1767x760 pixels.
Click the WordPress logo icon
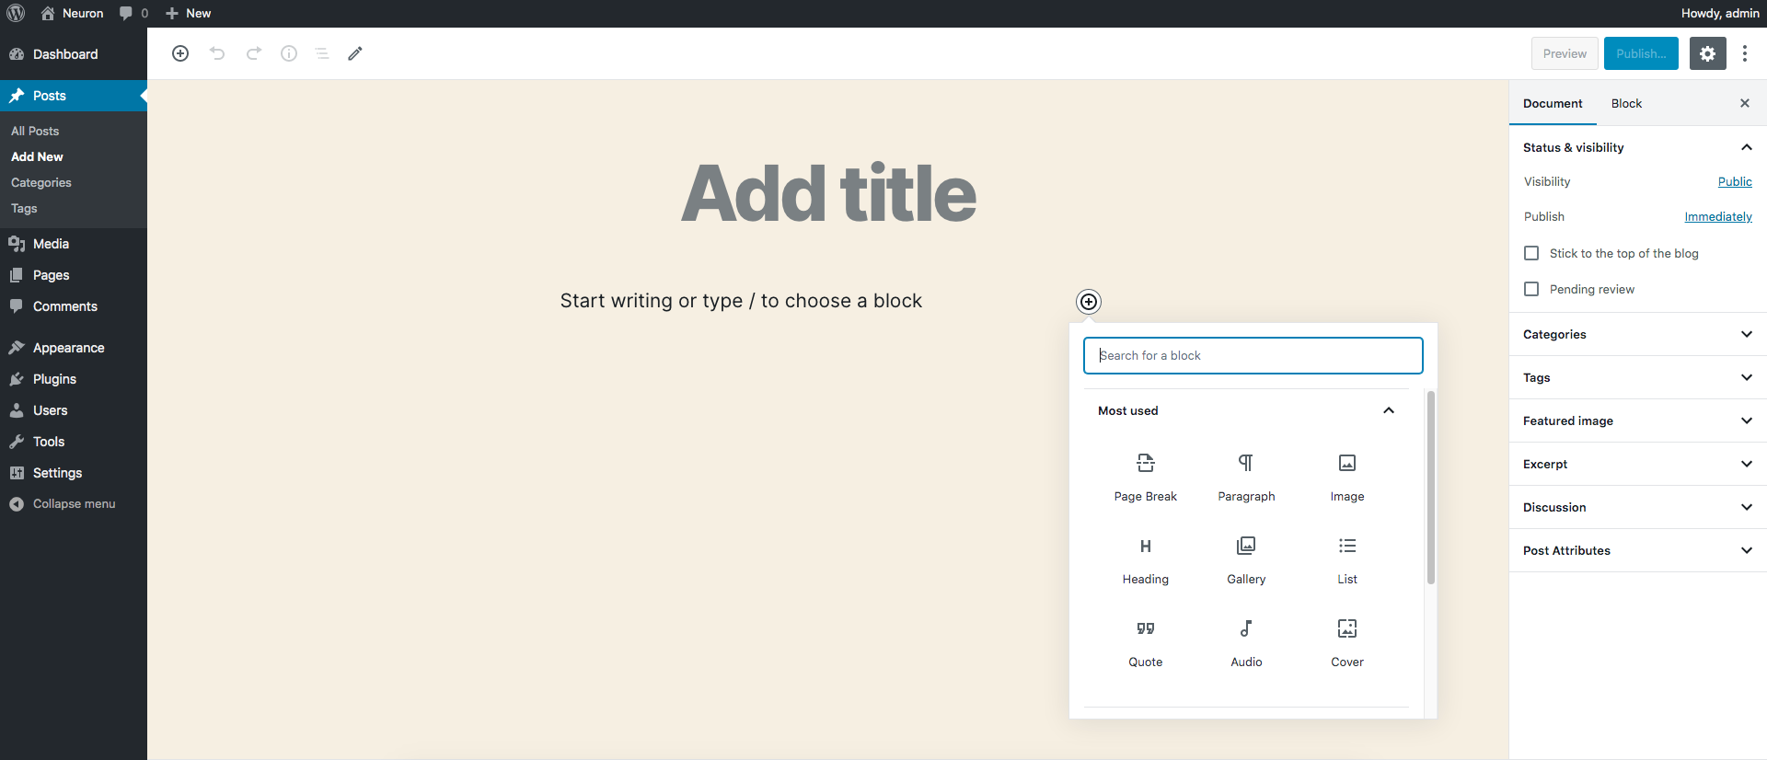tap(16, 13)
